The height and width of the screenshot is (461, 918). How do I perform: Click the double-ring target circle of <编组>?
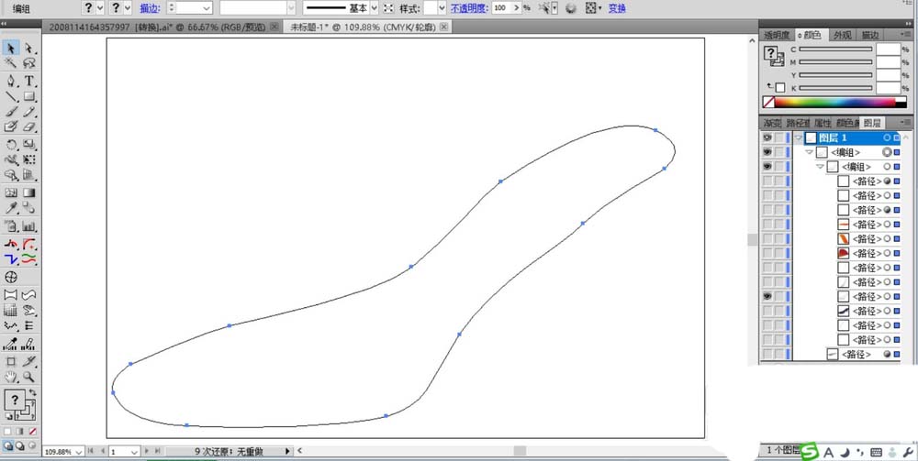pos(887,152)
